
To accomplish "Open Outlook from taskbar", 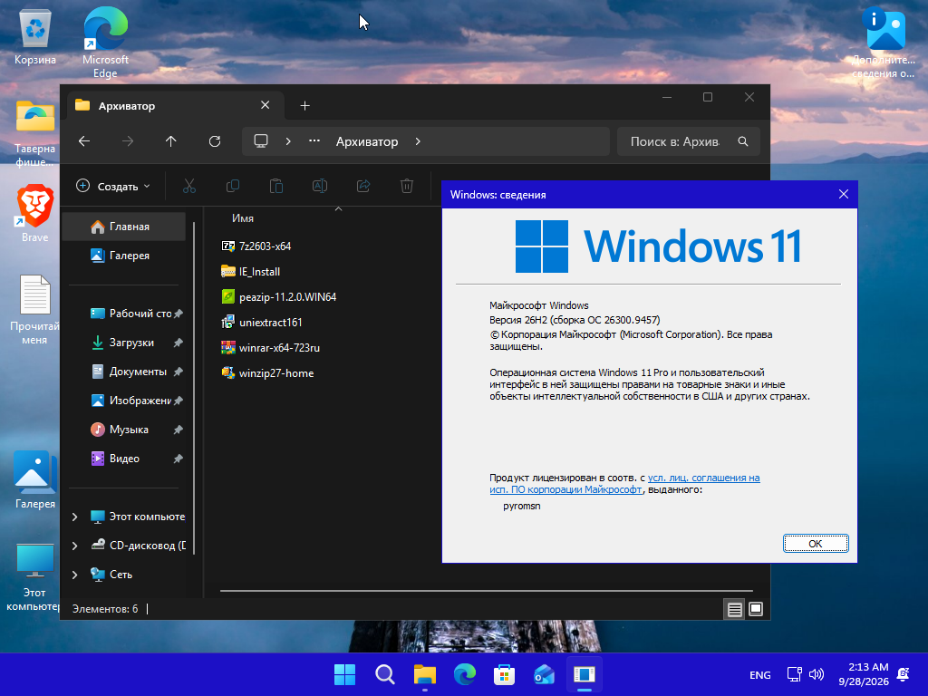I will [544, 674].
